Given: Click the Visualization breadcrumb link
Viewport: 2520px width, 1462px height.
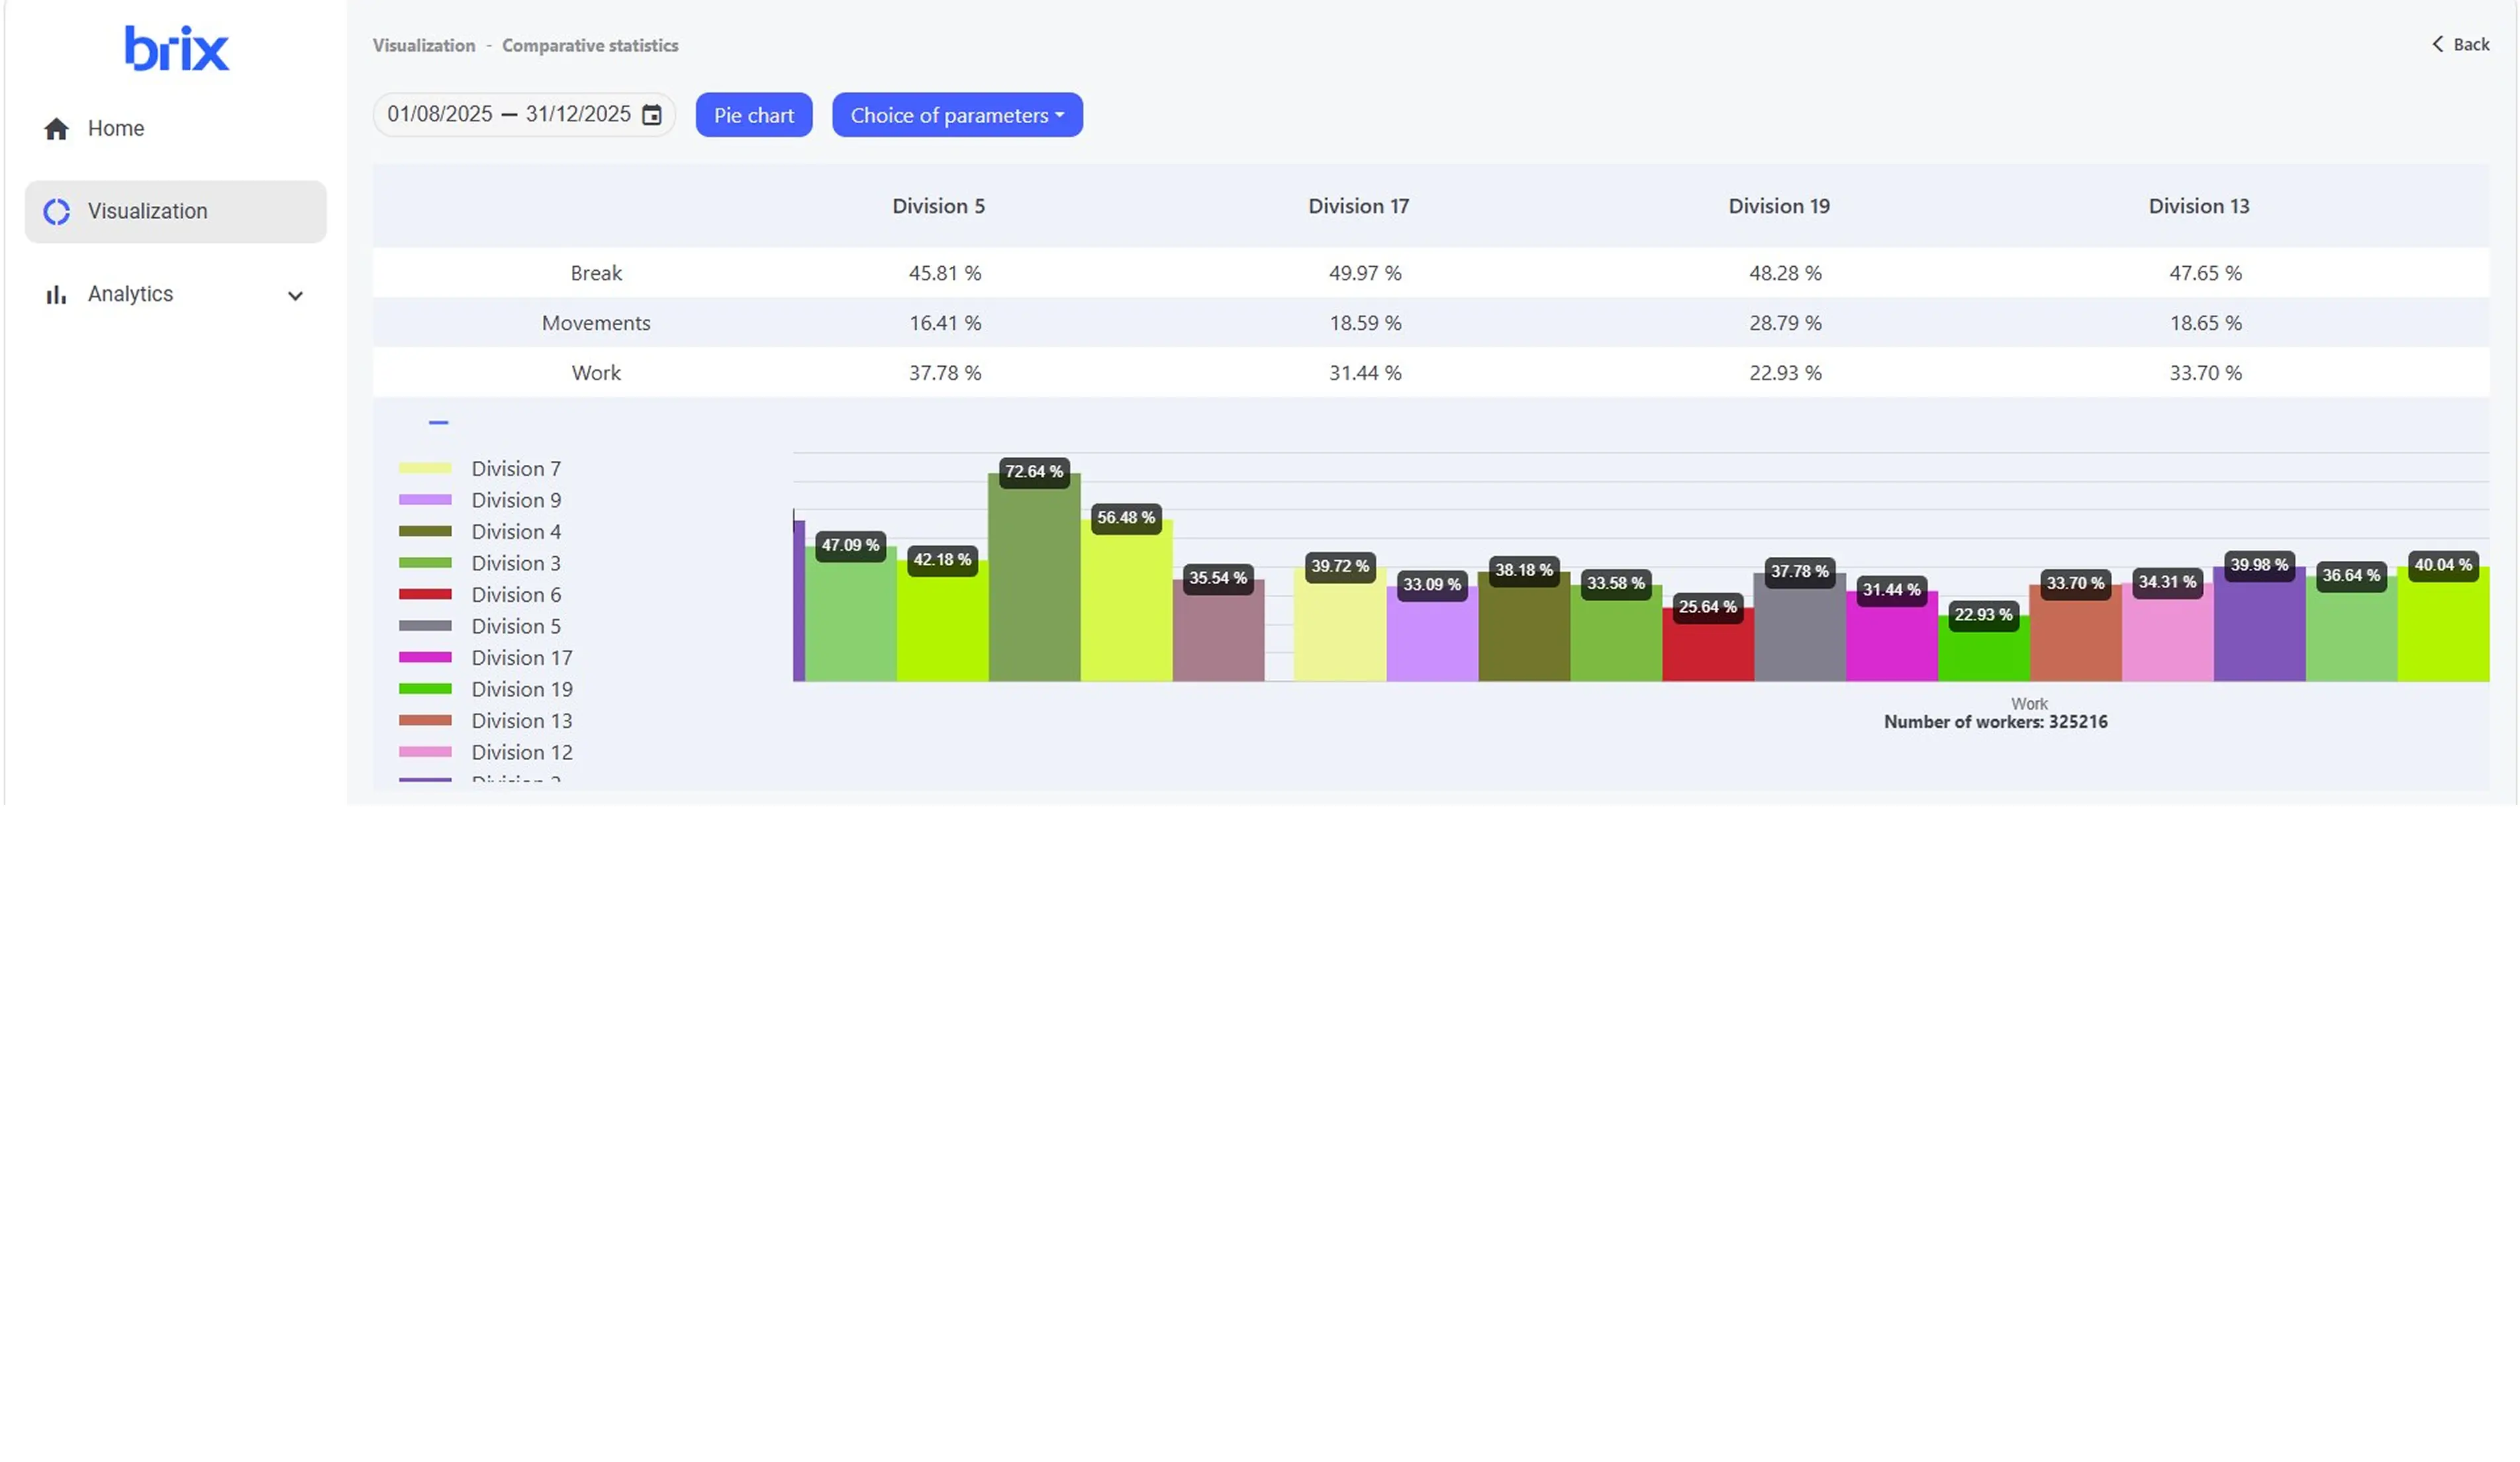Looking at the screenshot, I should pyautogui.click(x=424, y=45).
